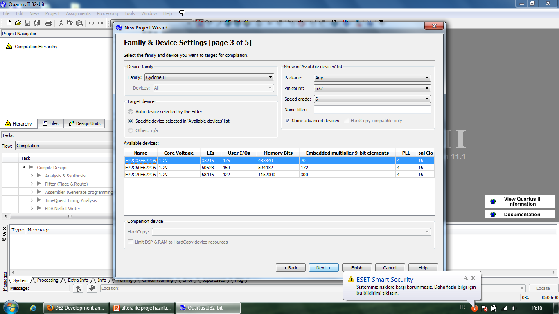
Task: Open the Processing messages tab
Action: [47, 280]
